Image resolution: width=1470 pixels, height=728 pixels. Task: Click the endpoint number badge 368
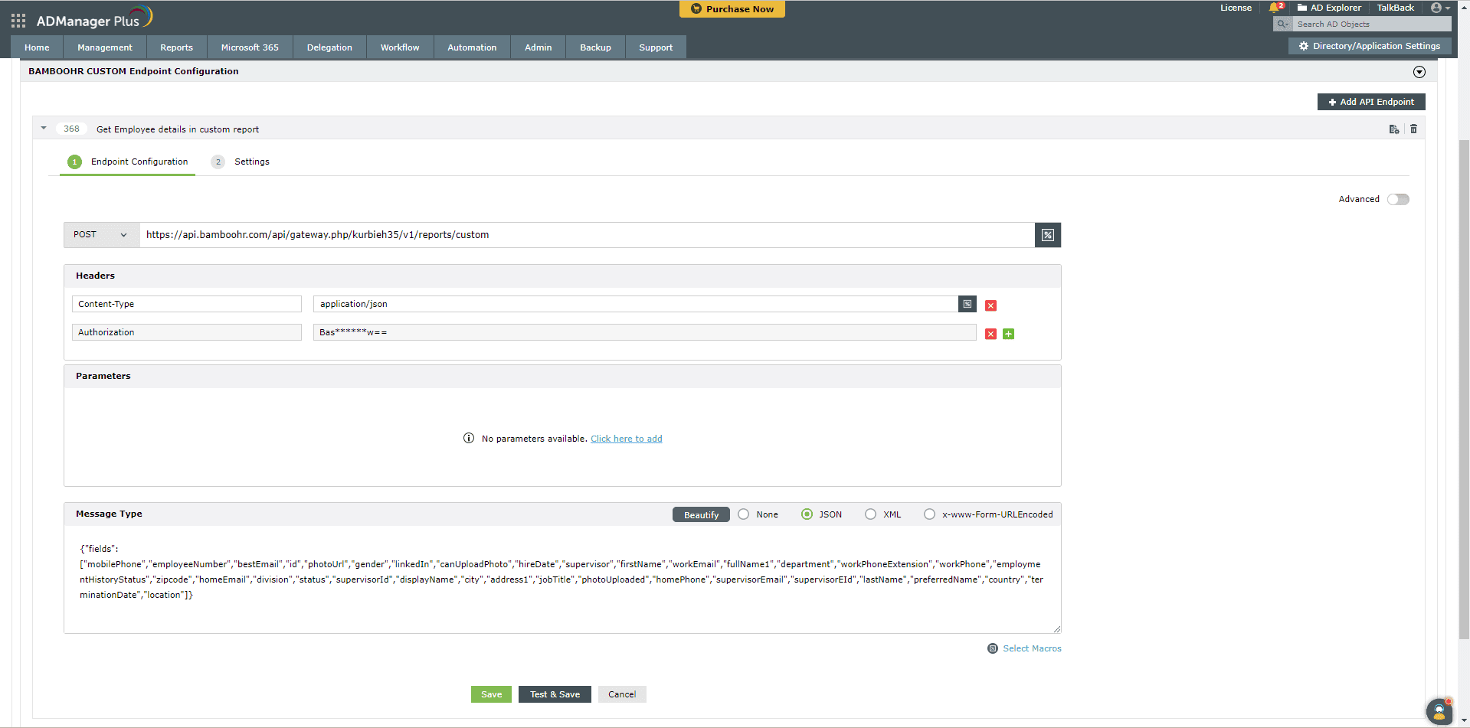(71, 129)
